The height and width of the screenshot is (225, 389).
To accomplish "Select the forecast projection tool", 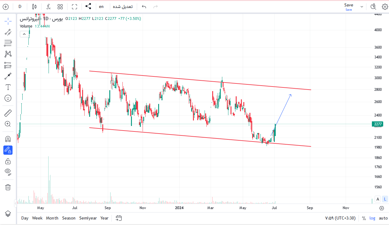I will [8, 65].
